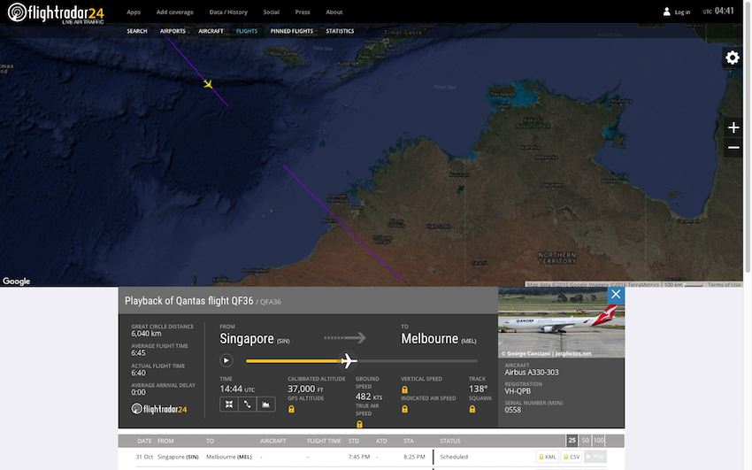Screen dimensions: 752x470
Task: Click the user account icon beside Log in
Action: pyautogui.click(x=667, y=12)
